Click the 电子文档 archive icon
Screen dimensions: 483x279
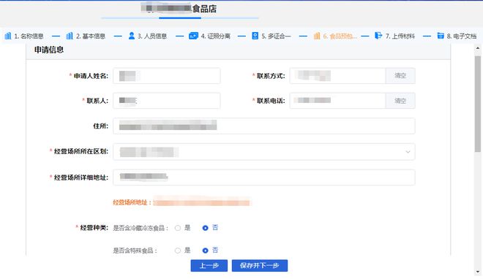[x=441, y=36]
